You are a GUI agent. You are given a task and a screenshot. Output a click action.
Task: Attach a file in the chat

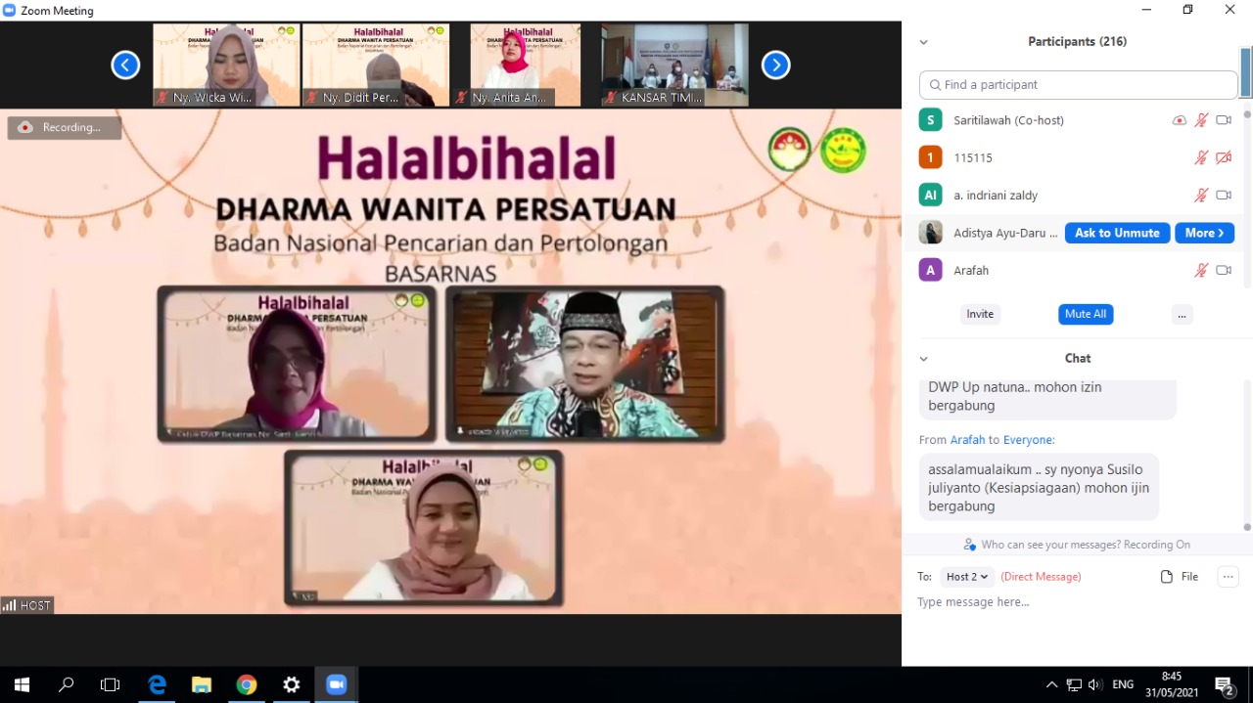pyautogui.click(x=1180, y=577)
